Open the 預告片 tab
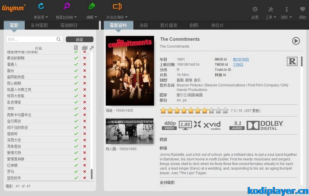309x196 pixels. tap(217, 25)
